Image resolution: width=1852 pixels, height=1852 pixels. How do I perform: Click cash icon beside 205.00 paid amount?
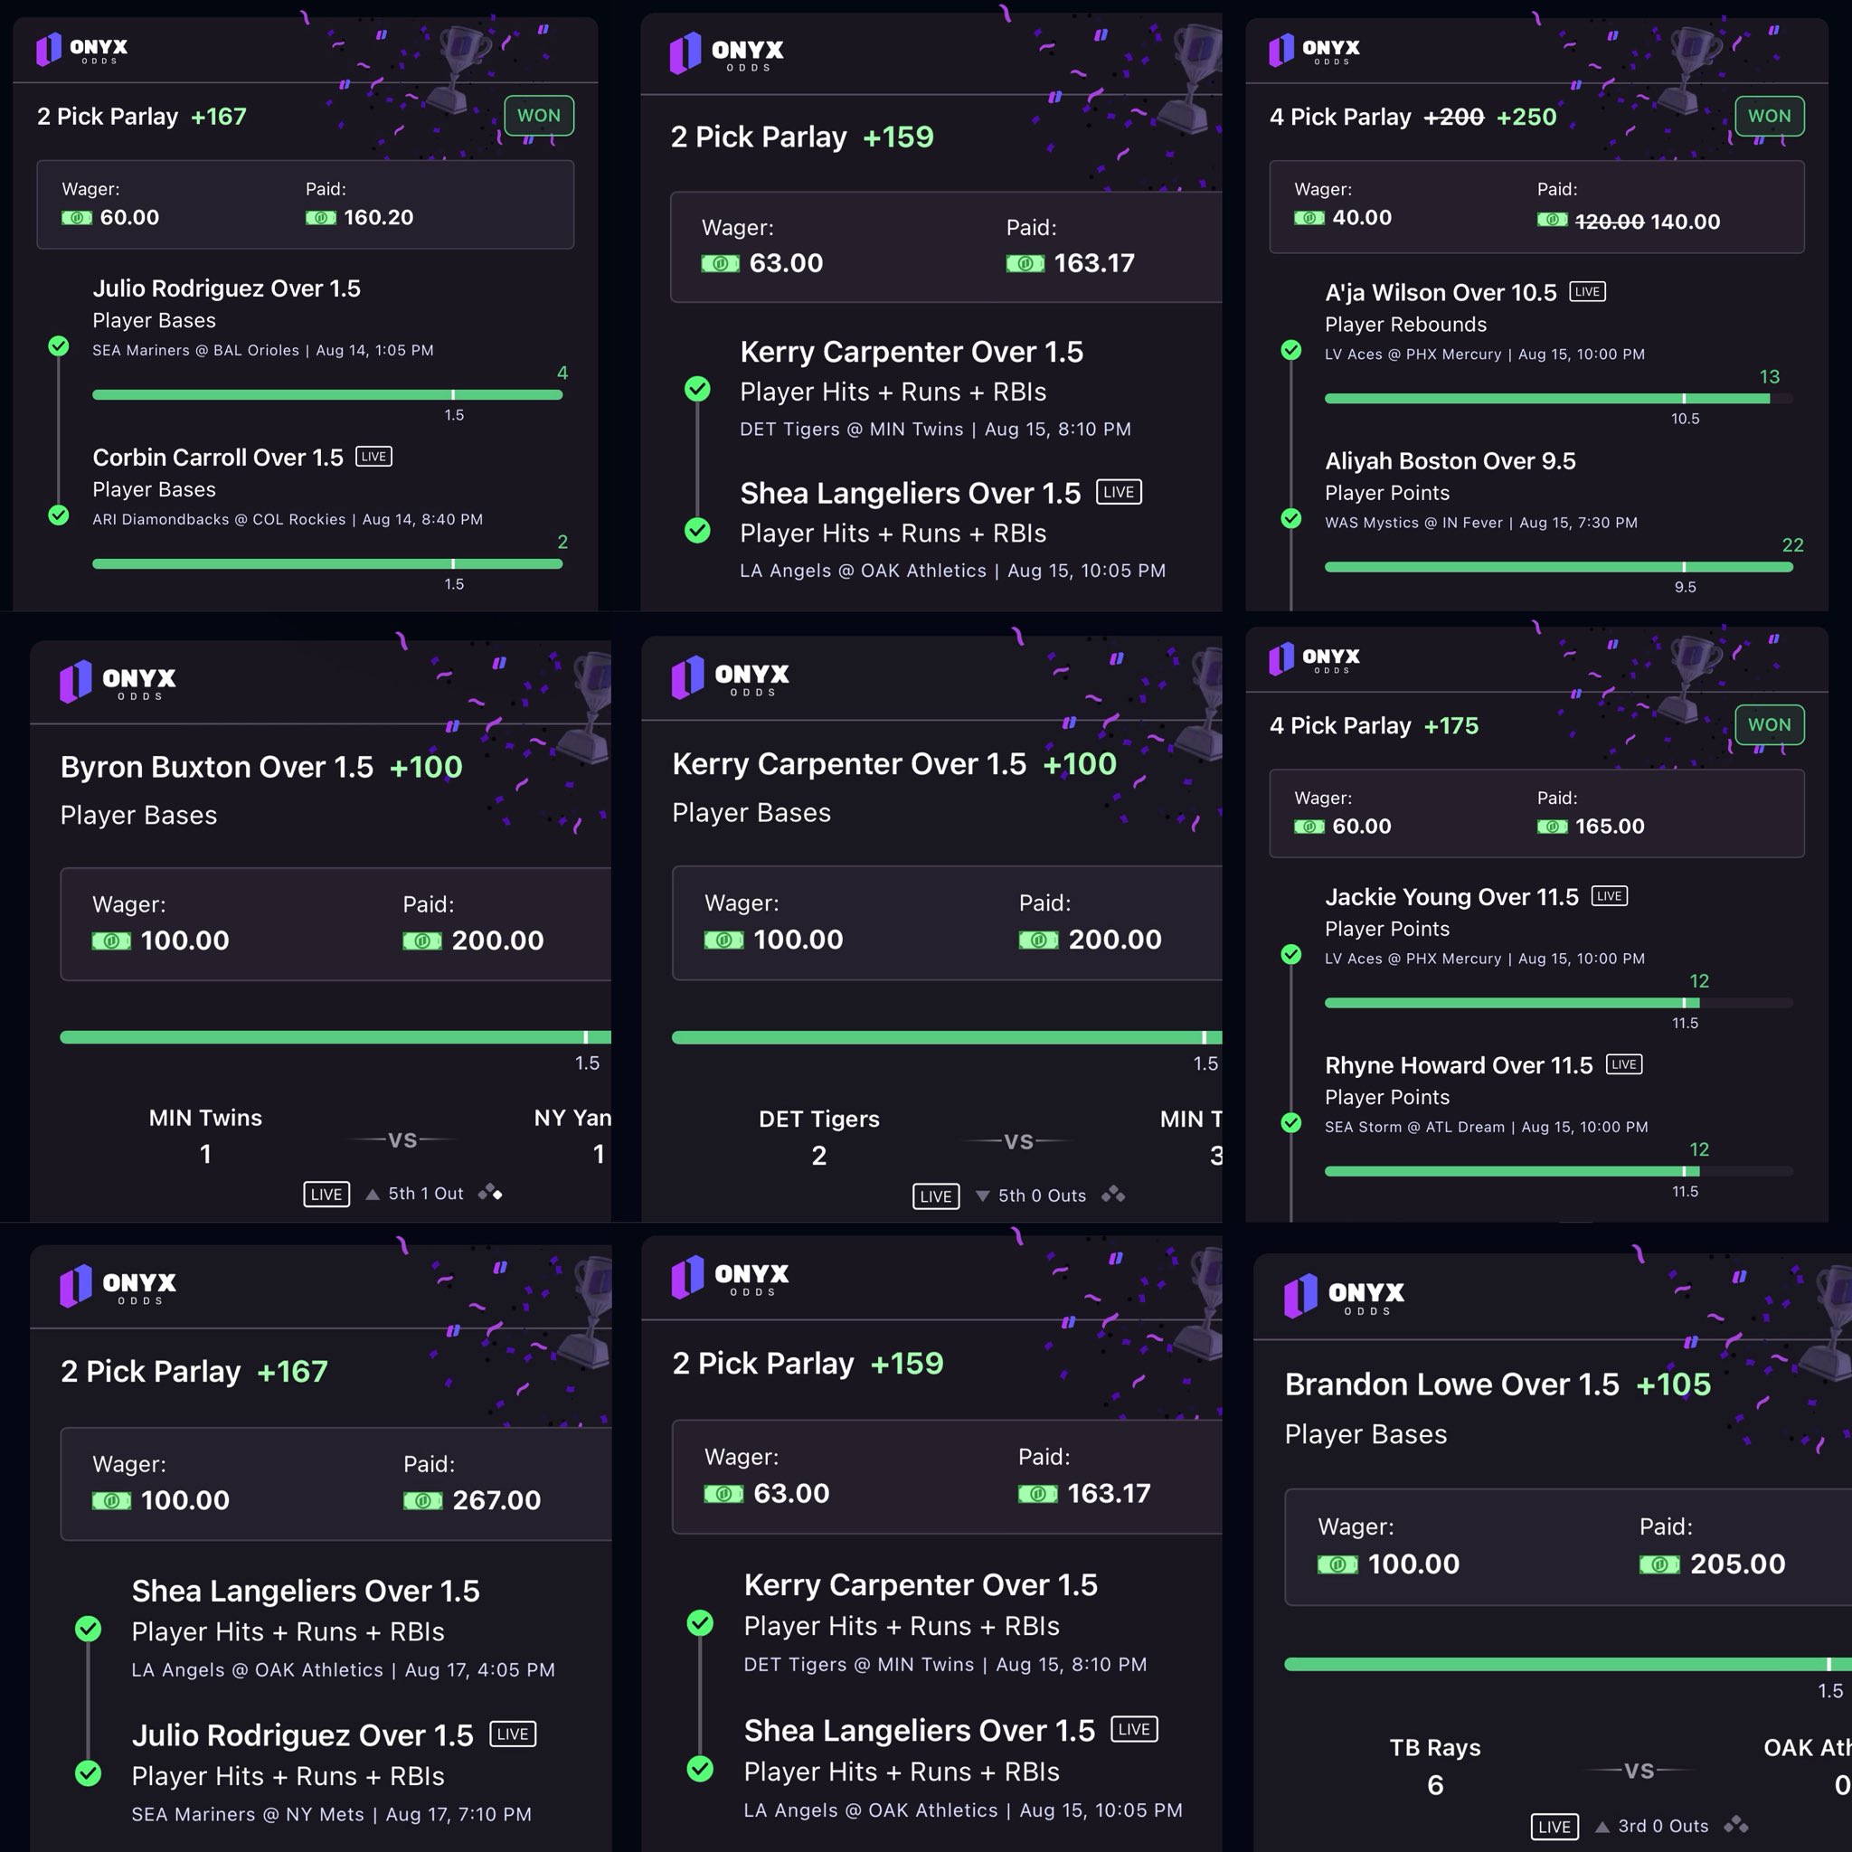[1658, 1564]
